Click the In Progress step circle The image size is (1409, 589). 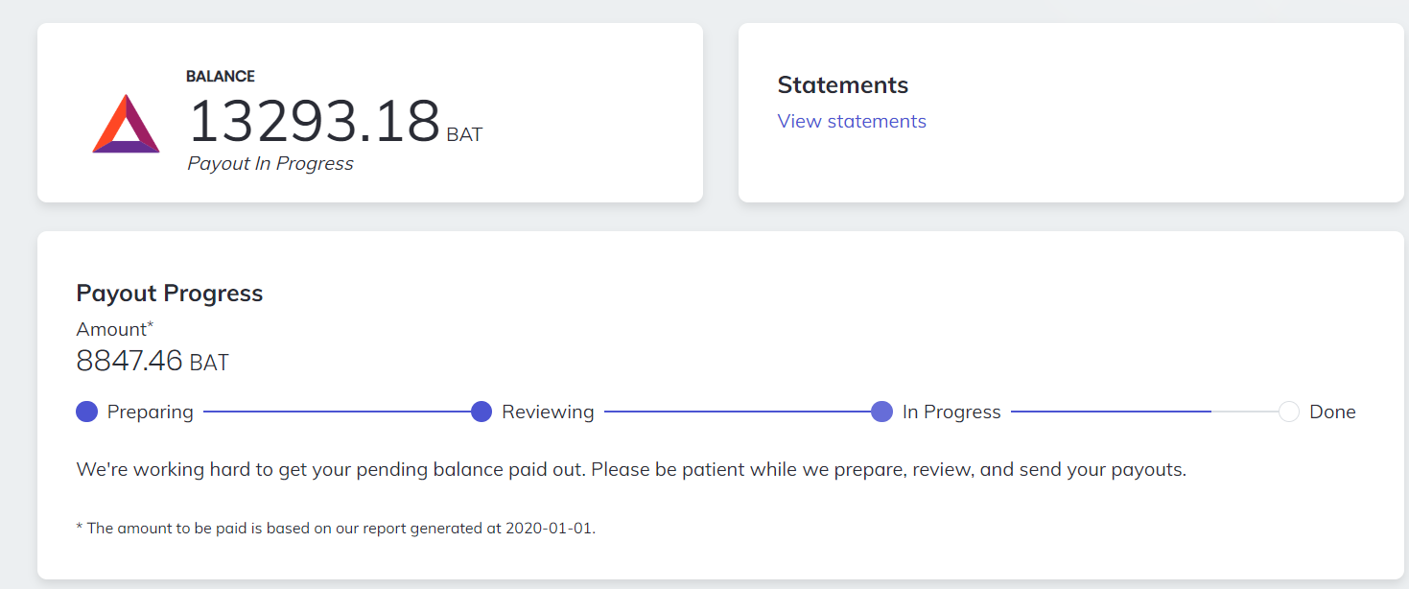[881, 412]
